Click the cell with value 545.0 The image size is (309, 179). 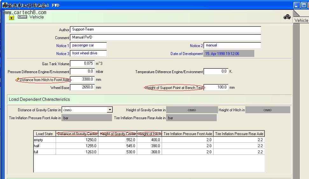(x=118, y=146)
